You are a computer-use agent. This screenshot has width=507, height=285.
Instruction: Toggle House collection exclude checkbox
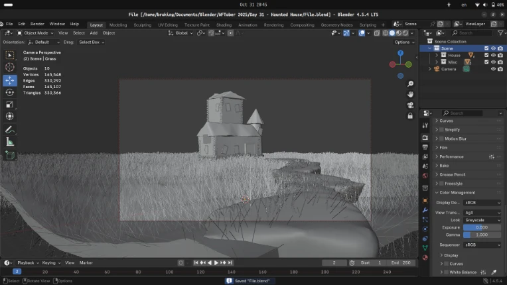[x=486, y=55]
